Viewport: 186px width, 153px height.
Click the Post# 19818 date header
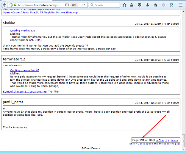tap(157, 24)
